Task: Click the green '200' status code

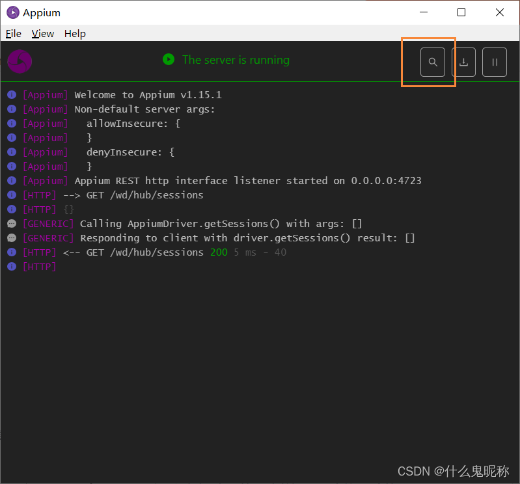Action: point(219,252)
